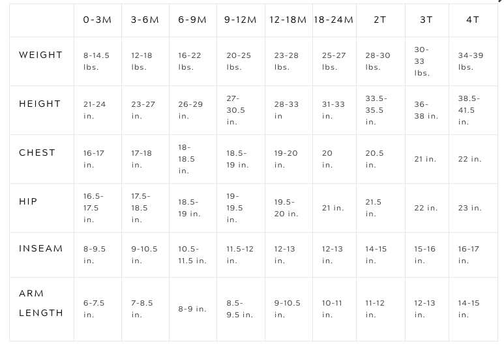Select the ARM LENGTH row label
The width and height of the screenshot is (504, 346).
[x=41, y=304]
